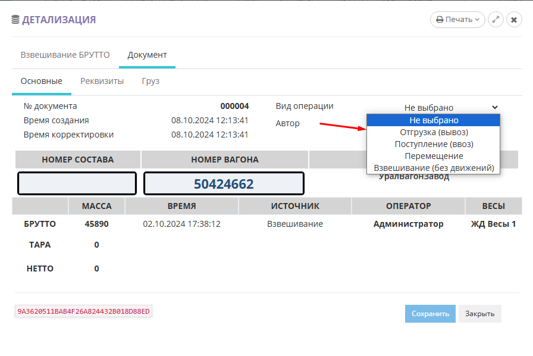Open the Основные sub-tab
This screenshot has height=356, width=533.
point(42,81)
